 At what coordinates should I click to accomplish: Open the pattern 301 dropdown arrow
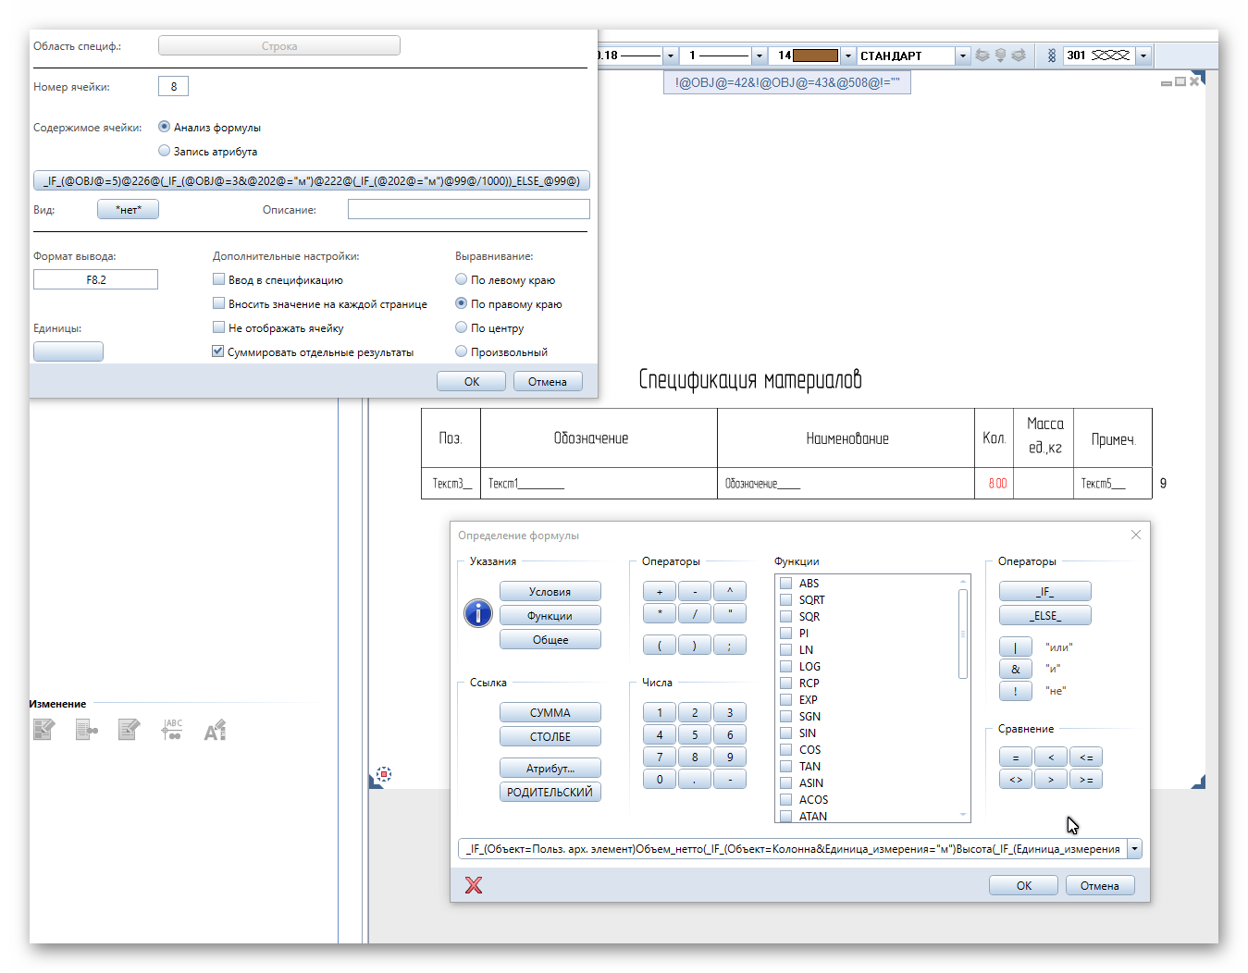pos(1143,55)
